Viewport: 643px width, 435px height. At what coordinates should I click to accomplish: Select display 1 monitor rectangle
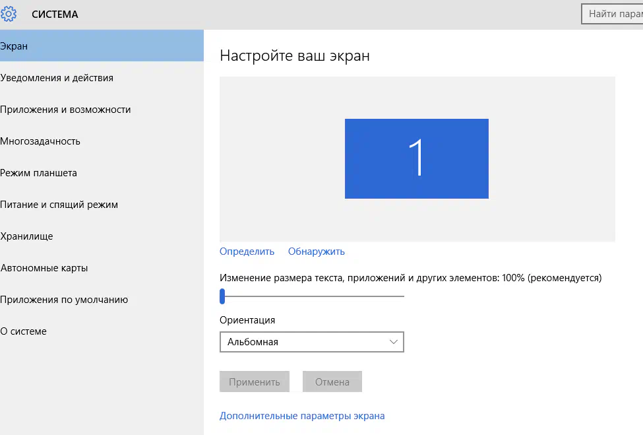tap(417, 159)
